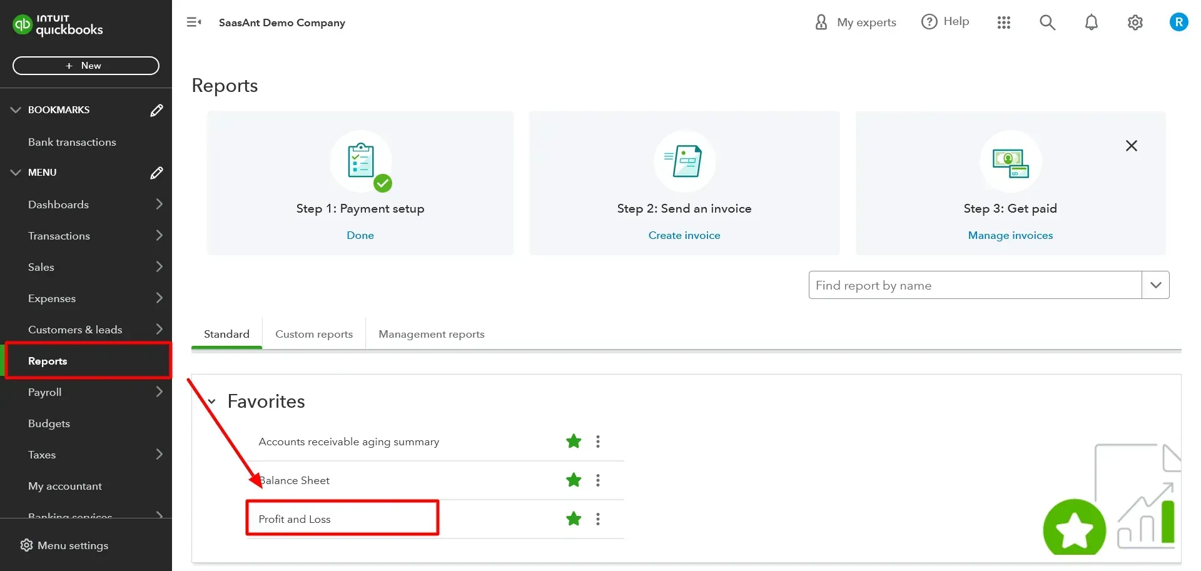Collapse the MENU section
The image size is (1201, 571).
tap(16, 173)
